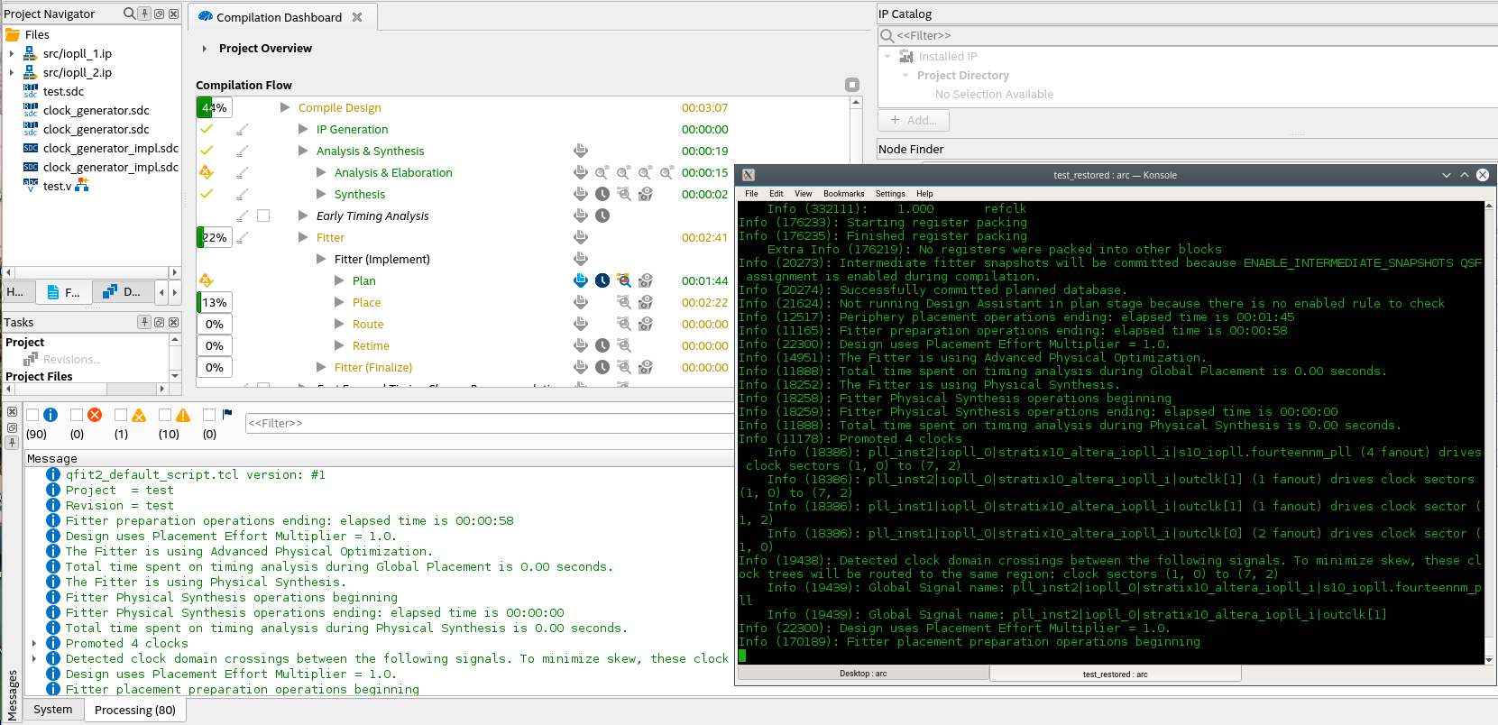Click the Add... button in IP Catalog

(x=913, y=120)
